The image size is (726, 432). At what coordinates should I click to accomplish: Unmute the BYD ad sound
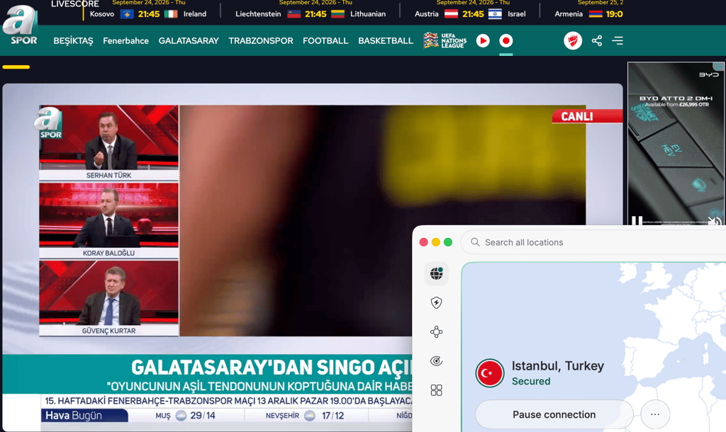pos(715,221)
